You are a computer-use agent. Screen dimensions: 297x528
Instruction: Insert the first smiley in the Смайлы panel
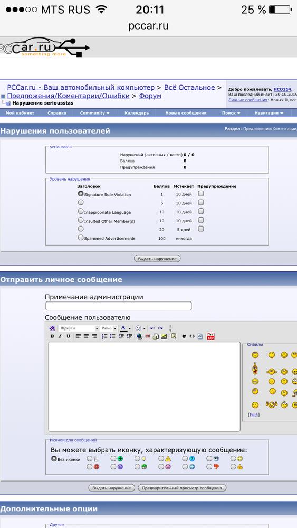255,354
